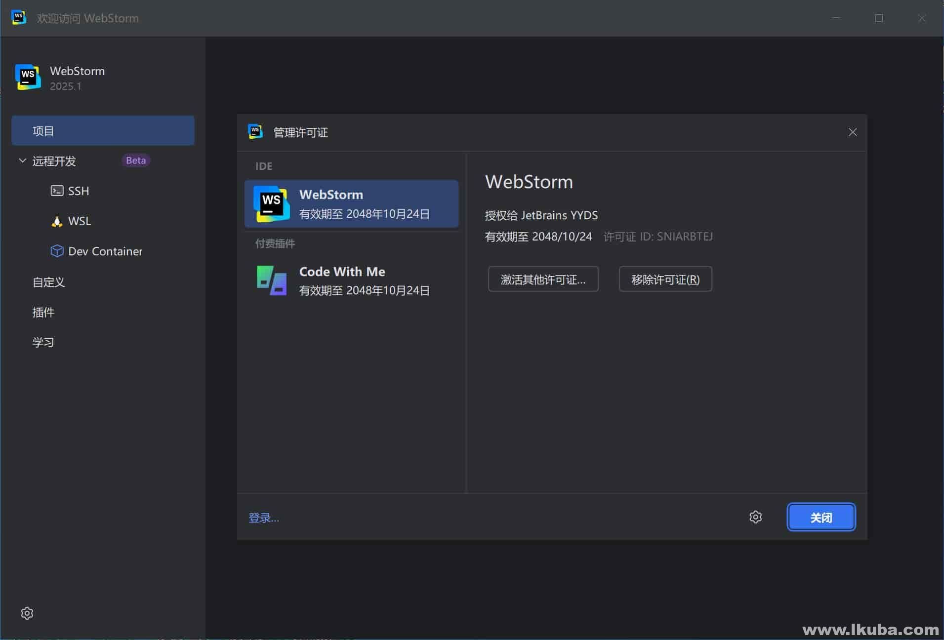Select the 项目 tab in sidebar
Image resolution: width=944 pixels, height=640 pixels.
[x=103, y=131]
